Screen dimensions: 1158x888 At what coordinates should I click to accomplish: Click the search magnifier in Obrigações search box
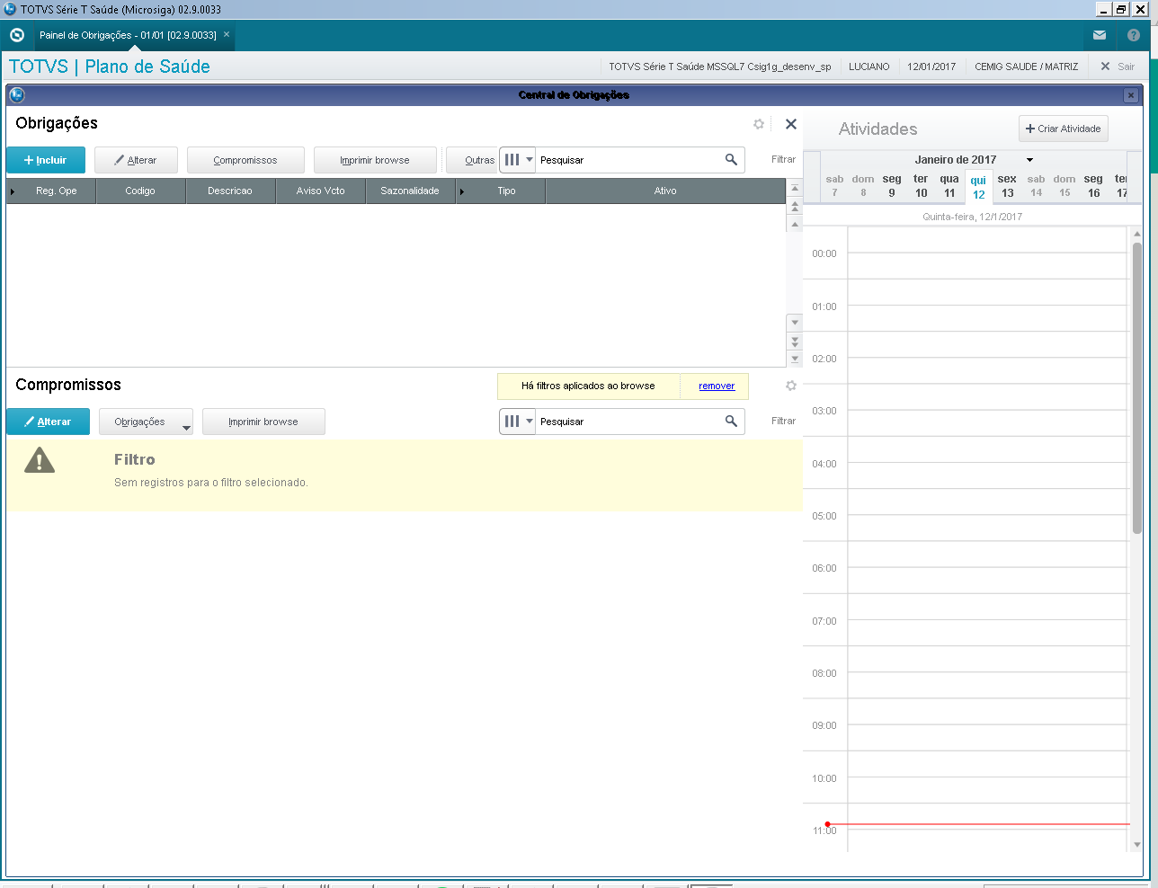pyautogui.click(x=731, y=160)
